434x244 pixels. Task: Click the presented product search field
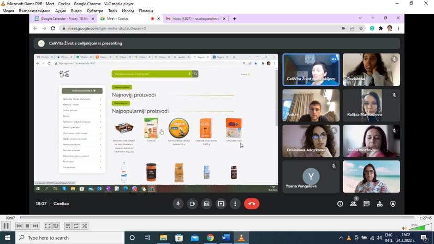[152, 74]
